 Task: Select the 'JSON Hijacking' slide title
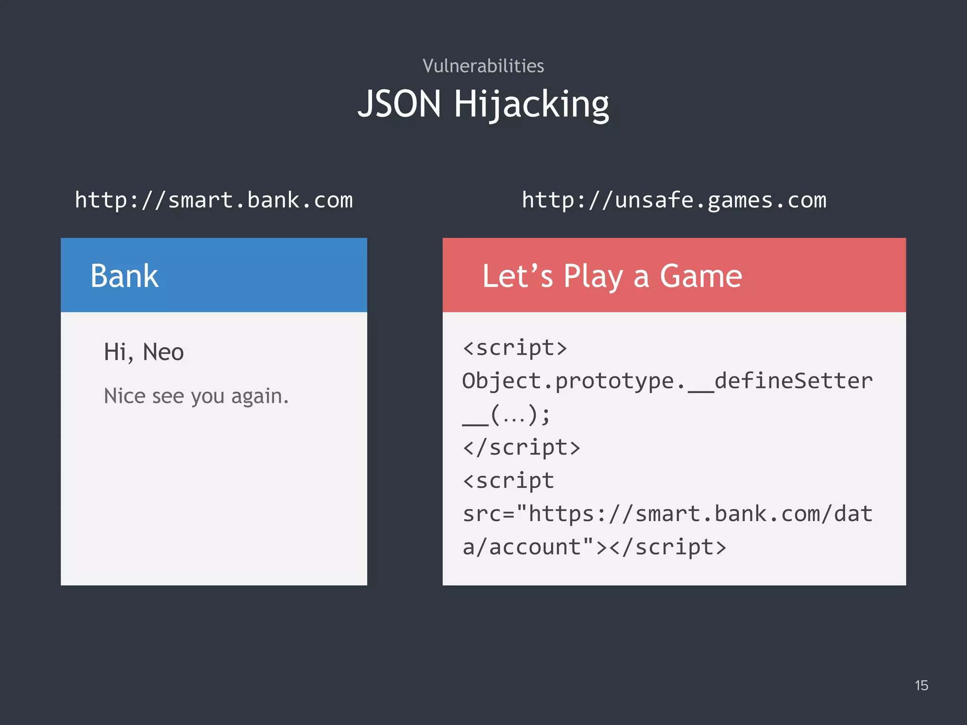(x=483, y=104)
